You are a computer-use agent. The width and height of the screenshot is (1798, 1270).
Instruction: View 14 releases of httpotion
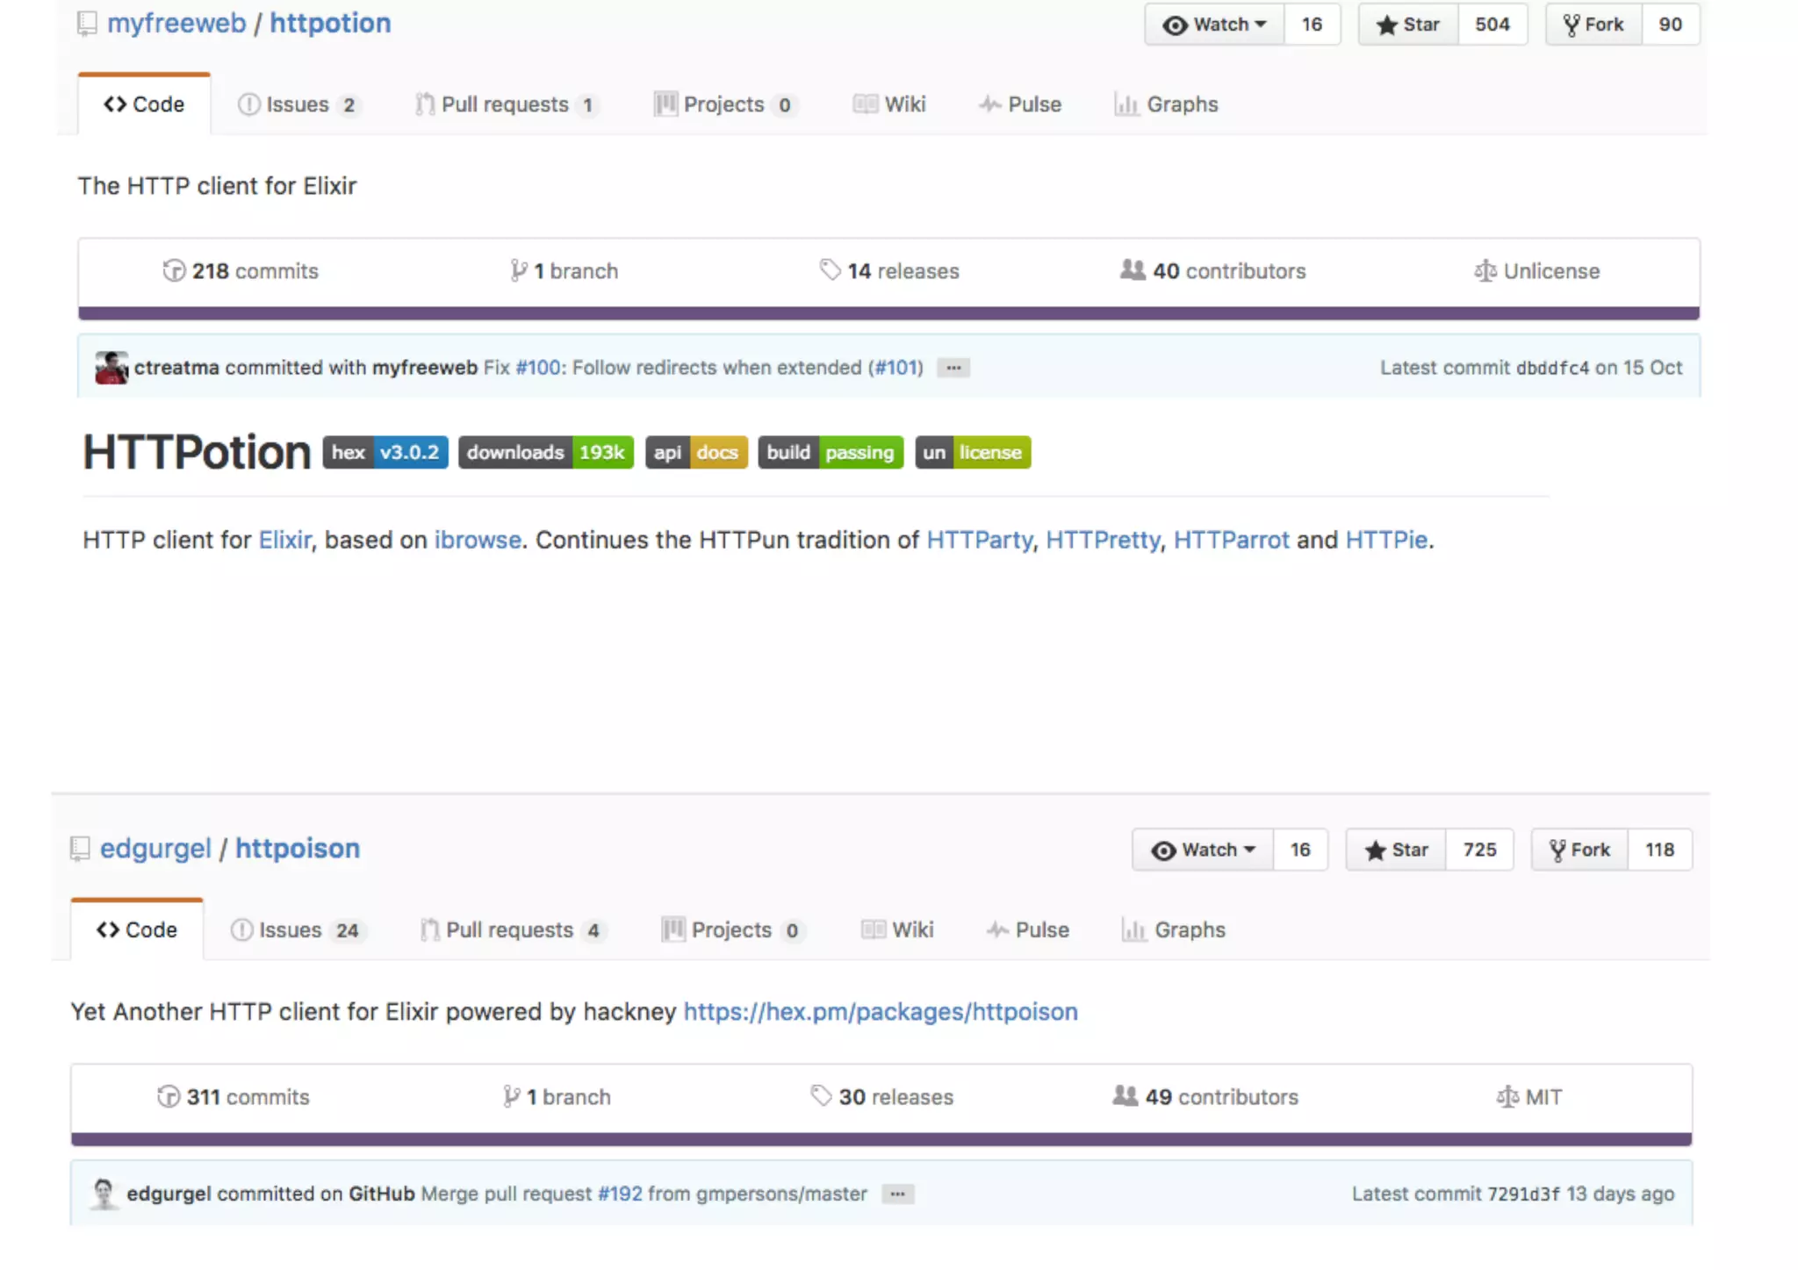[x=889, y=271]
